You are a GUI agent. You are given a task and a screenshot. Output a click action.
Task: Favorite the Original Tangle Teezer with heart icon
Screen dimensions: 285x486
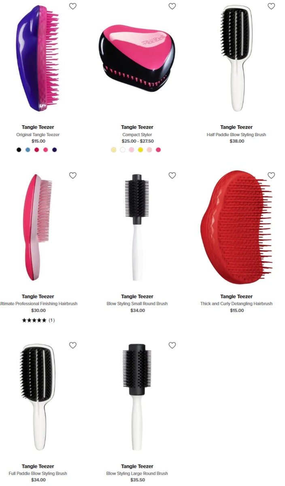coord(73,6)
